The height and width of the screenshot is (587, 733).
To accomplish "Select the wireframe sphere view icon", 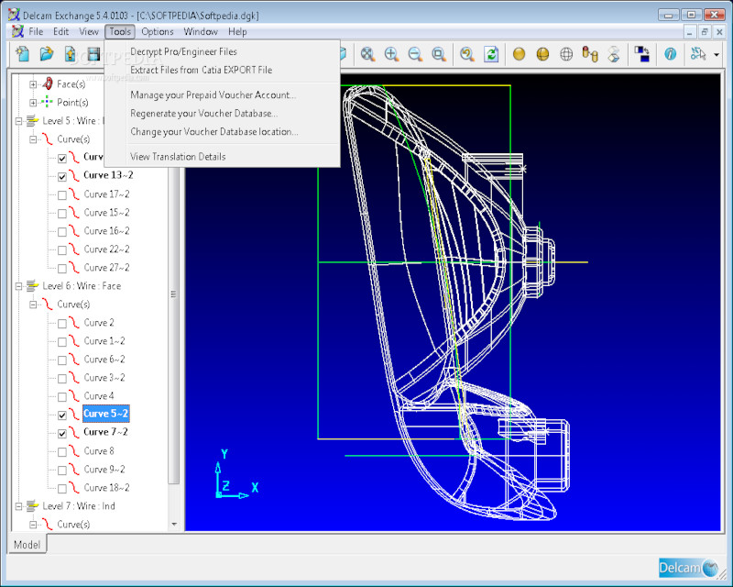I will pyautogui.click(x=566, y=54).
